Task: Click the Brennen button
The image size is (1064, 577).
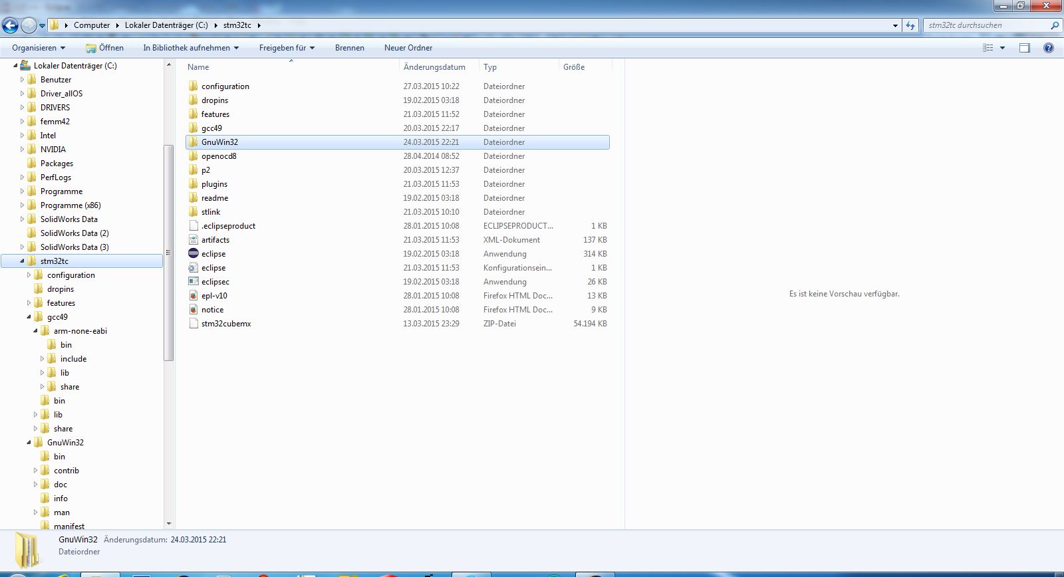Action: coord(350,48)
